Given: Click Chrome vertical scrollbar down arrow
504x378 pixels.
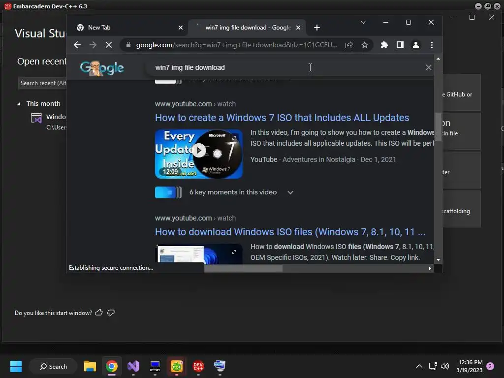Looking at the screenshot, I should click(438, 260).
